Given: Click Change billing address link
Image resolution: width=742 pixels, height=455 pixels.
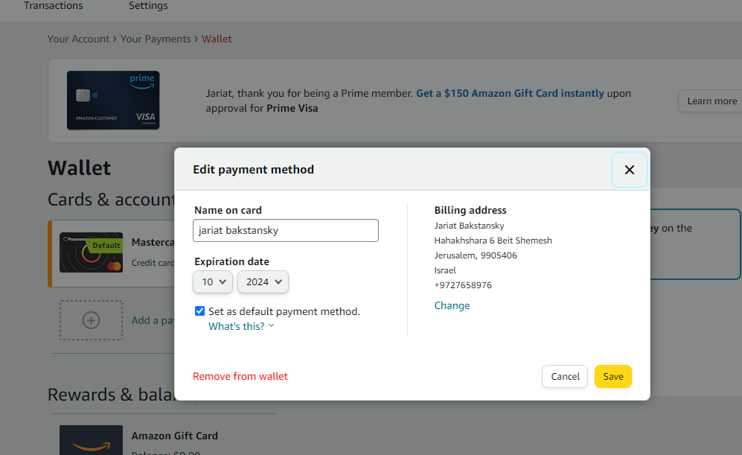Looking at the screenshot, I should (x=452, y=305).
